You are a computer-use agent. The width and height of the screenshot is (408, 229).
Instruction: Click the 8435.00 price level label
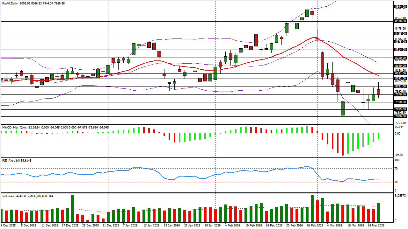[400, 34]
